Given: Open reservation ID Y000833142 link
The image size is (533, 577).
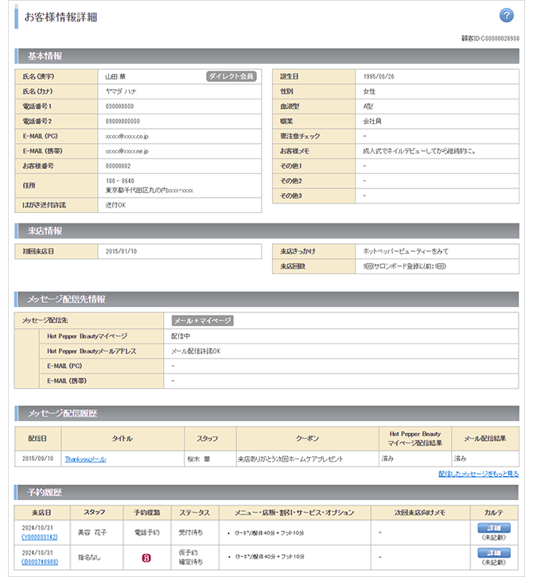Looking at the screenshot, I should click(37, 537).
